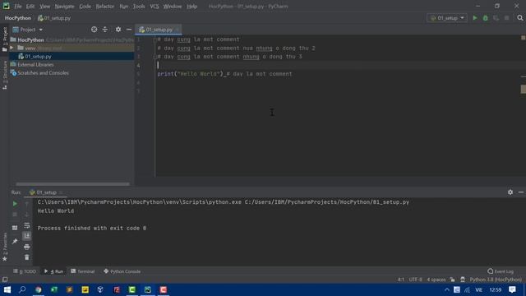Open the 01_setup run configuration dropdown

click(x=447, y=18)
